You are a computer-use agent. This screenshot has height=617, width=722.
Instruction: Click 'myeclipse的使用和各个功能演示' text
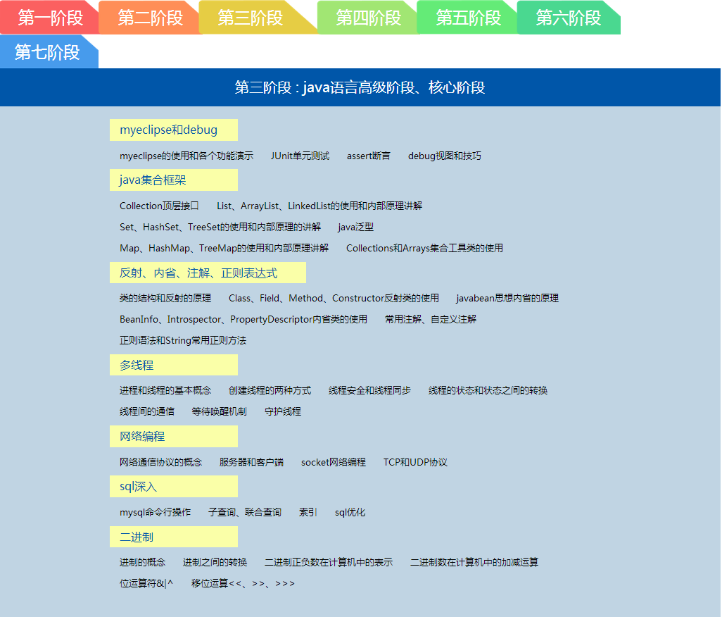coord(186,156)
